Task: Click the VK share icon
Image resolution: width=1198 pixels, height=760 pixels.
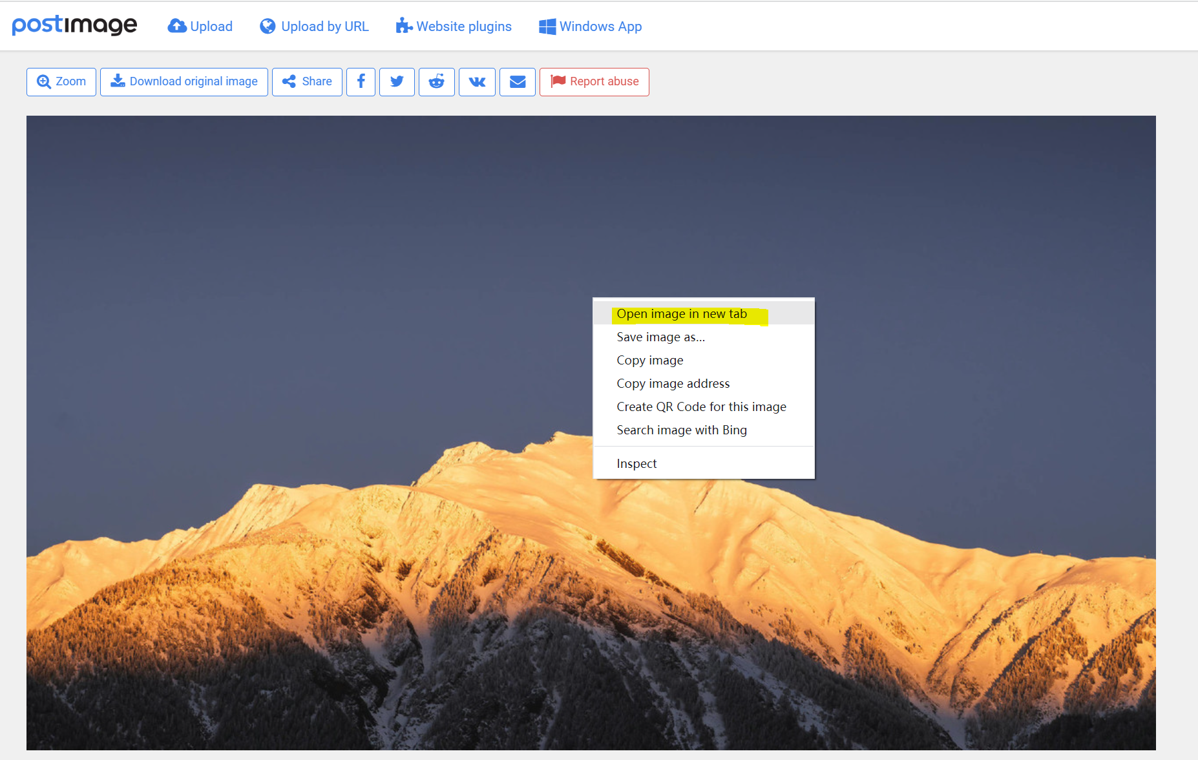Action: pyautogui.click(x=477, y=82)
